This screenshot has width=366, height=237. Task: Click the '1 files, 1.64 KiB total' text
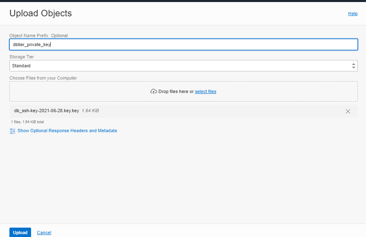click(27, 122)
